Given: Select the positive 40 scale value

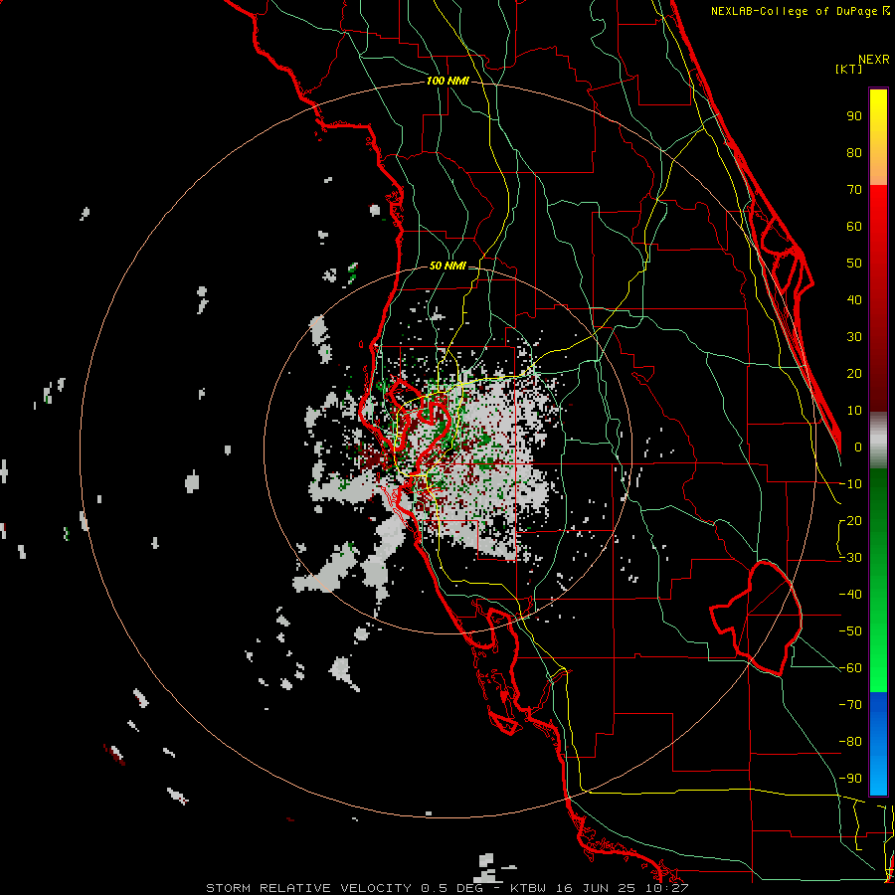Looking at the screenshot, I should pyautogui.click(x=854, y=300).
